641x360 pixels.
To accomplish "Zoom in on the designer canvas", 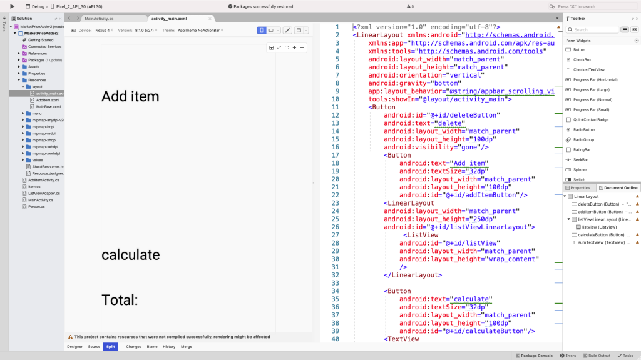I will [x=294, y=48].
